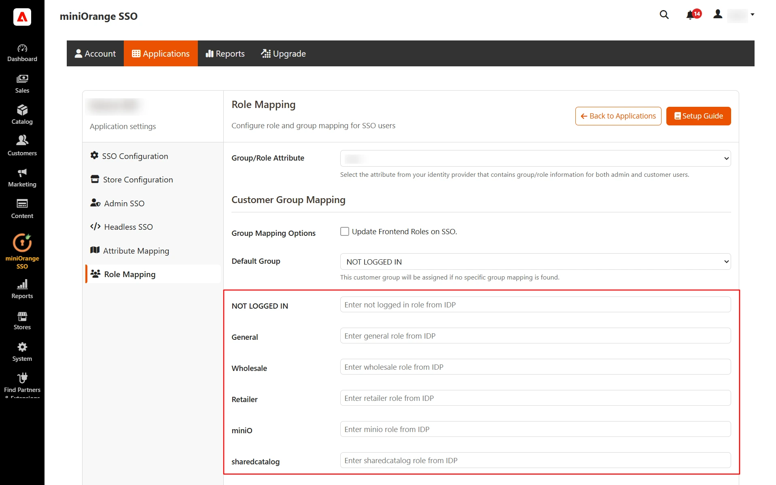Click the Attribute Mapping map icon
This screenshot has height=485, width=776.
point(95,250)
